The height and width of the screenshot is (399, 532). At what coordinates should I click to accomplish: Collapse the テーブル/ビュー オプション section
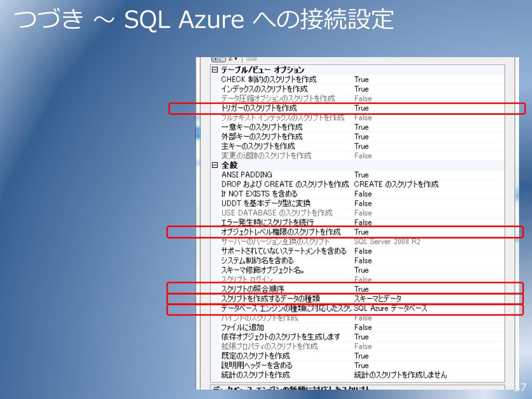coord(215,70)
